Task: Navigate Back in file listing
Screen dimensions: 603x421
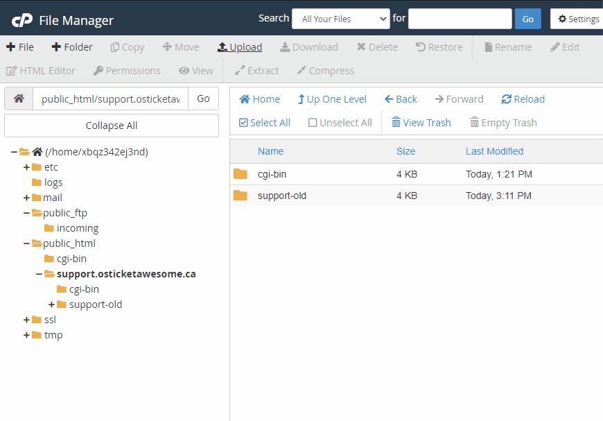Action: [x=401, y=99]
